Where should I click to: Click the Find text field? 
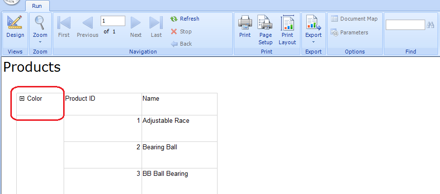click(x=405, y=25)
